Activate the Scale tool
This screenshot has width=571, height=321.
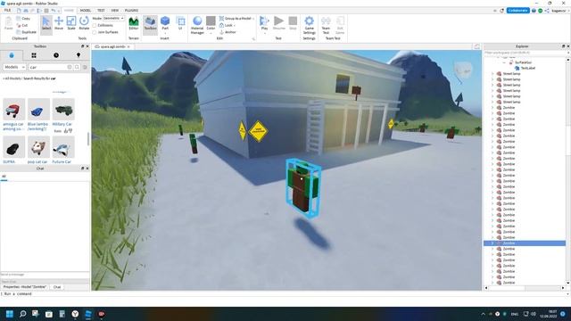(x=71, y=24)
